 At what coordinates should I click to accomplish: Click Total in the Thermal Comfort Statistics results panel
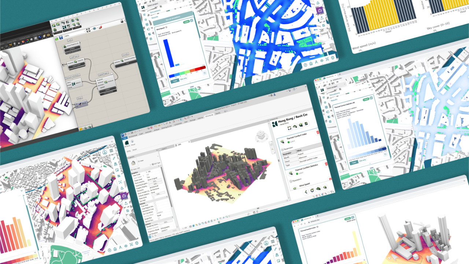click(354, 162)
